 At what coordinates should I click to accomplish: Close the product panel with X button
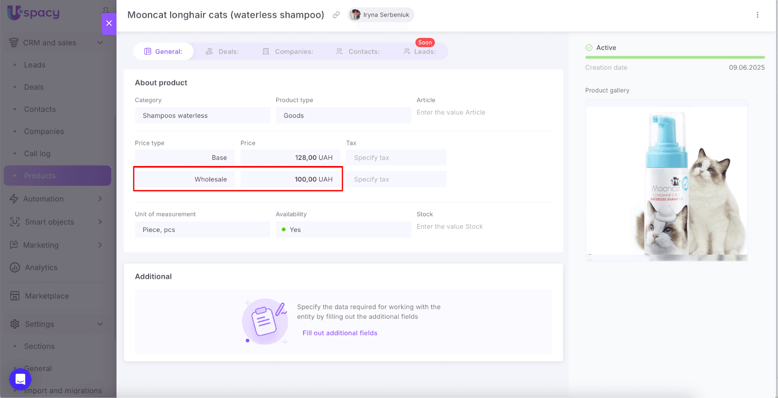pyautogui.click(x=109, y=23)
